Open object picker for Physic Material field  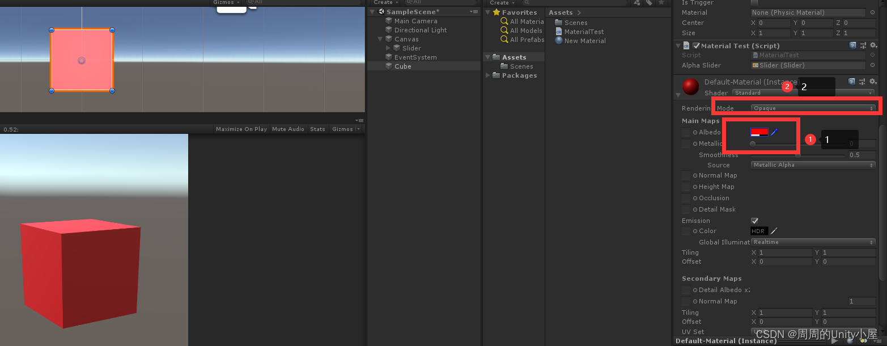(x=872, y=12)
